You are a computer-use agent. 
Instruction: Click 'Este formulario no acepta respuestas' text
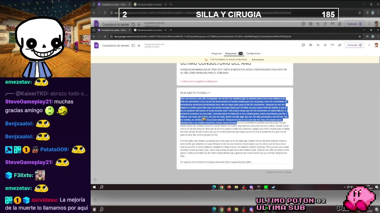228,59
